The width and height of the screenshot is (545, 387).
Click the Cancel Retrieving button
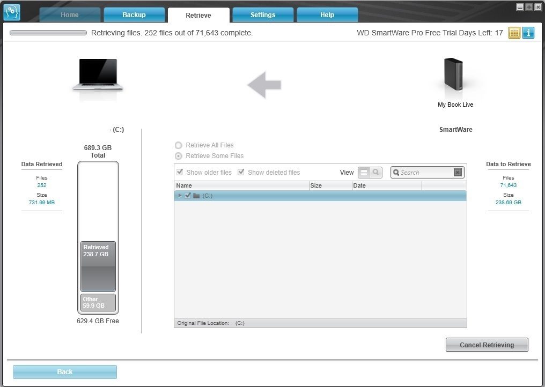(487, 345)
